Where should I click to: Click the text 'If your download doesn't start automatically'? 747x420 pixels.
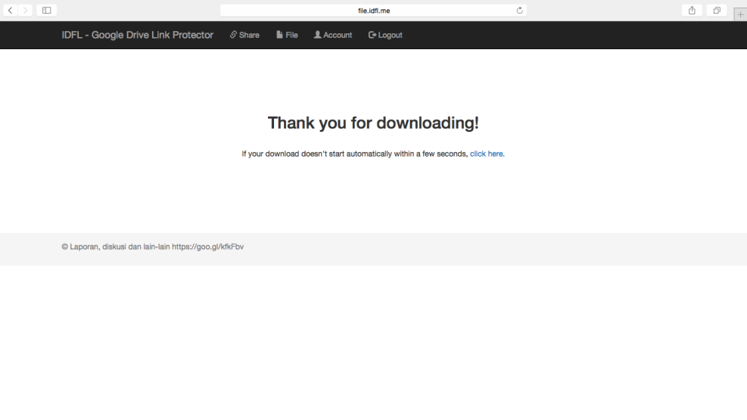coord(317,154)
